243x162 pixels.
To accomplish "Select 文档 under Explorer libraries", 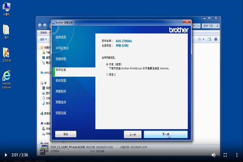I will point(46,98).
